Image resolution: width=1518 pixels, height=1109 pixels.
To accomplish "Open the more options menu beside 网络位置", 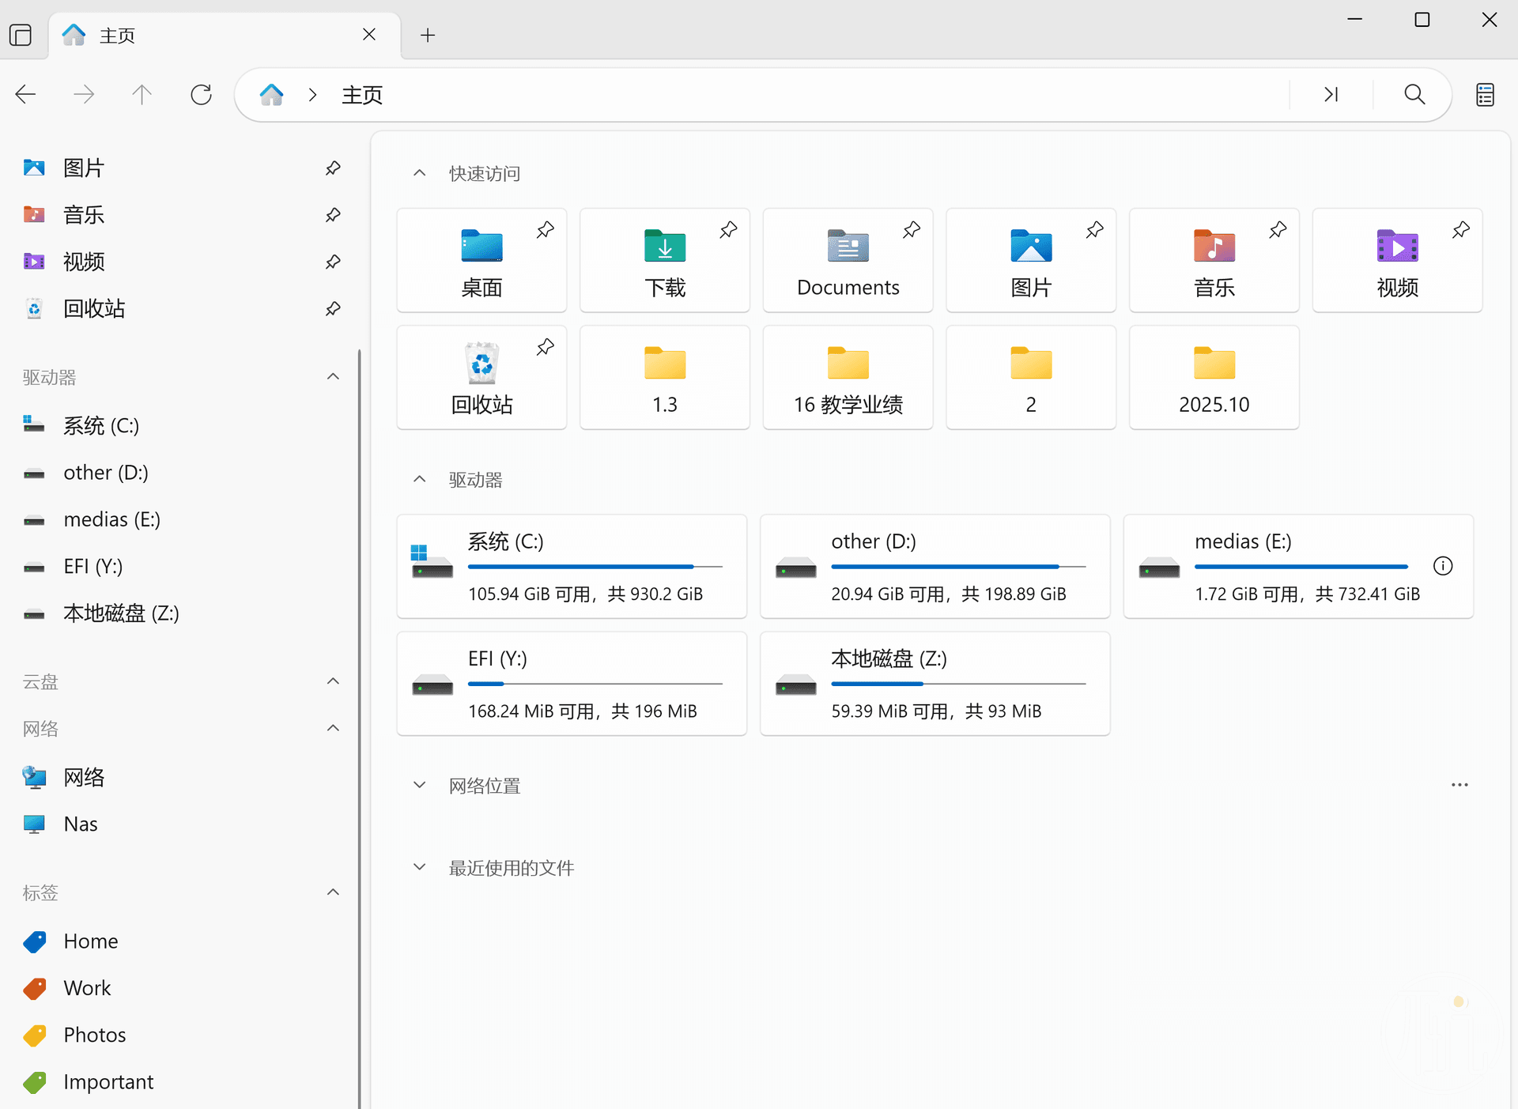I will click(x=1459, y=785).
